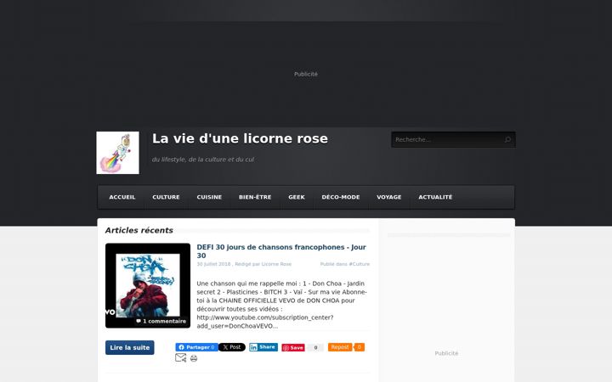Open the Actualité menu item

(435, 197)
